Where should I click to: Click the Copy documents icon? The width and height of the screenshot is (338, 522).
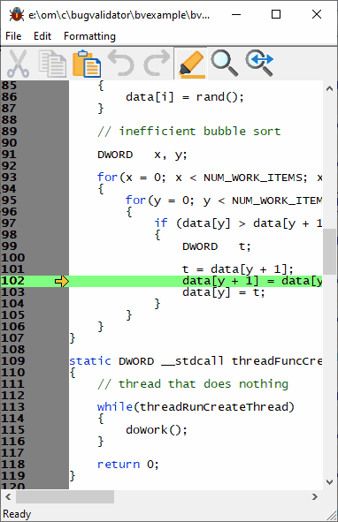[52, 64]
